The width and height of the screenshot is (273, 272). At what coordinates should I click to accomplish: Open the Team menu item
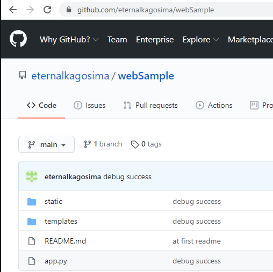click(x=117, y=40)
